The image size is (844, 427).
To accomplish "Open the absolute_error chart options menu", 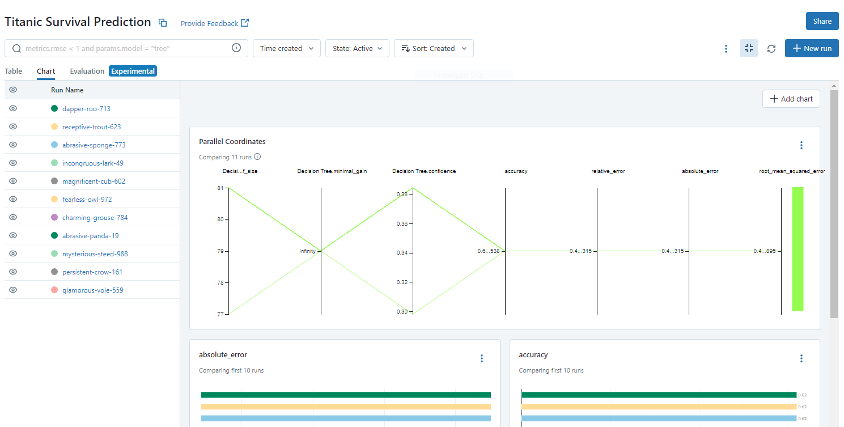I will point(481,358).
